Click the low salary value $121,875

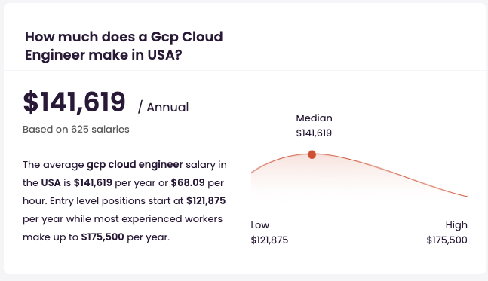point(269,240)
